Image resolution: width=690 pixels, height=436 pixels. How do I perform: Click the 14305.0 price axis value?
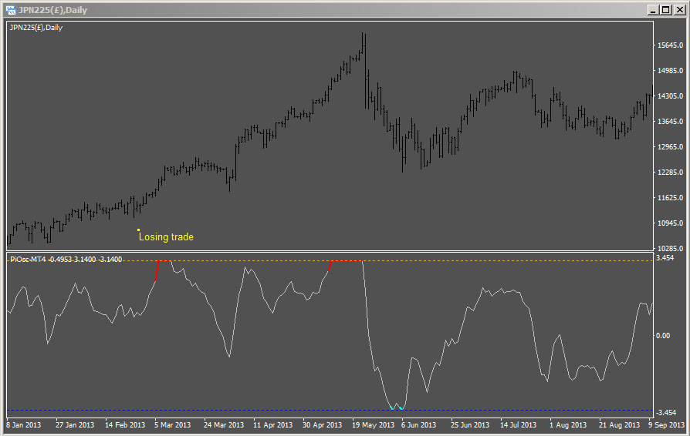pos(670,96)
